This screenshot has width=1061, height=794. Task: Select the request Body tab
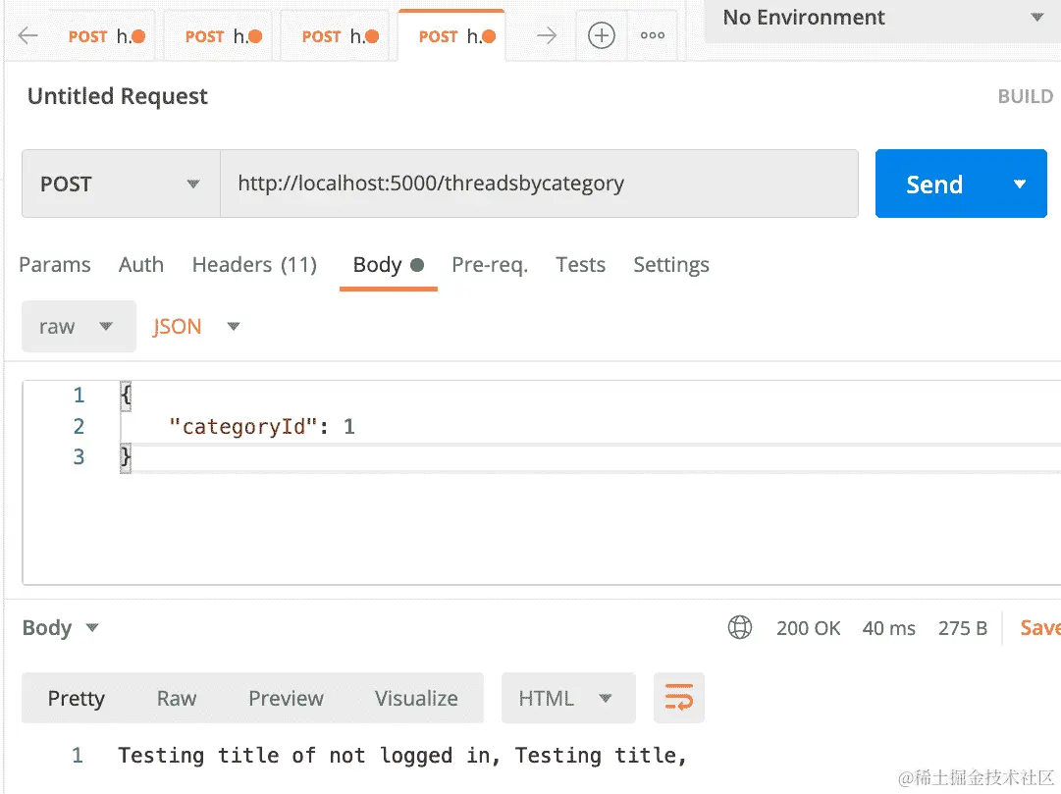(388, 265)
